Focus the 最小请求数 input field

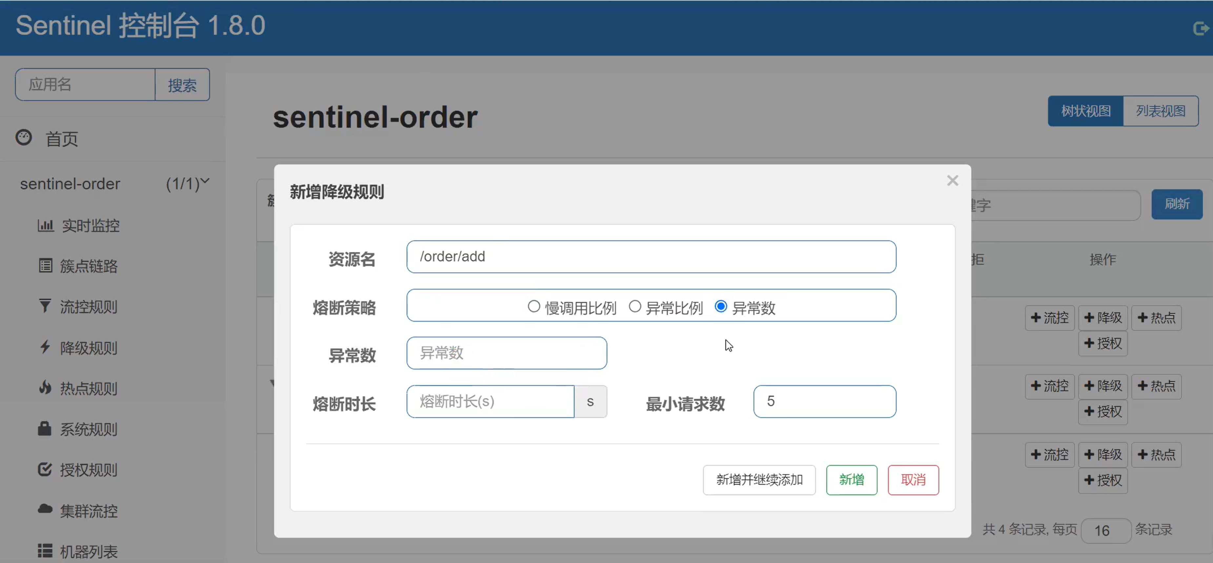(x=824, y=402)
